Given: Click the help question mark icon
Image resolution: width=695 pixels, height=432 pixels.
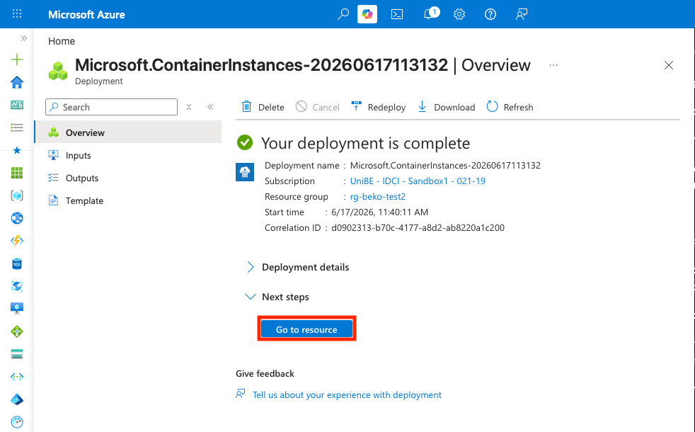Looking at the screenshot, I should pyautogui.click(x=490, y=14).
